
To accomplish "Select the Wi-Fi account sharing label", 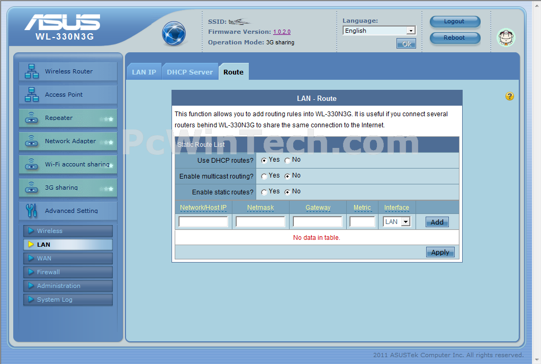I will [77, 164].
